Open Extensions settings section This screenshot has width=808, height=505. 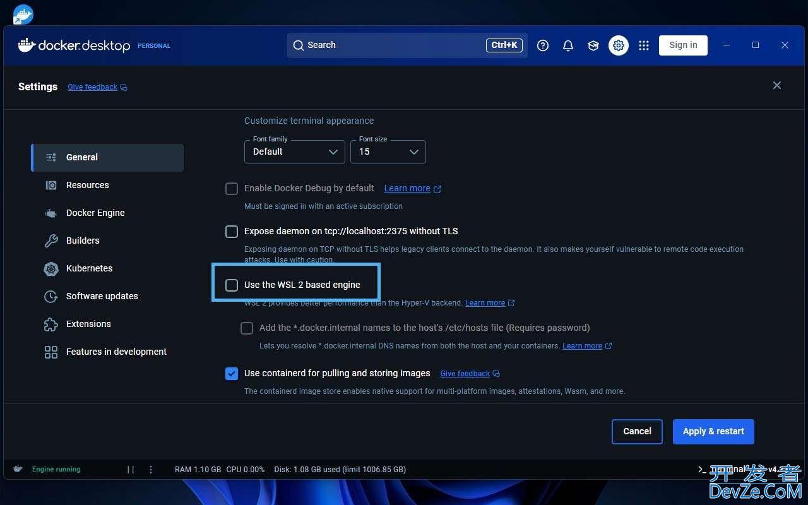point(107,324)
